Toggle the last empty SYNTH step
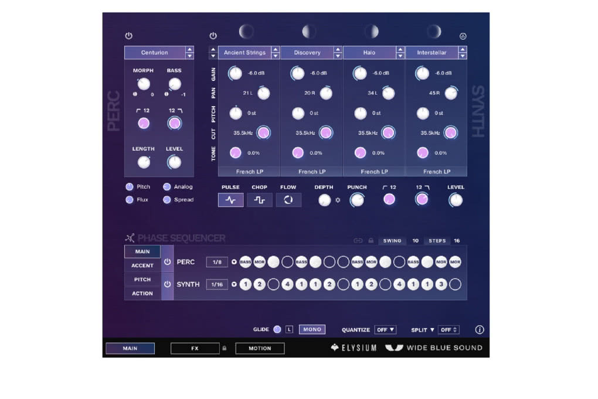 tap(455, 284)
